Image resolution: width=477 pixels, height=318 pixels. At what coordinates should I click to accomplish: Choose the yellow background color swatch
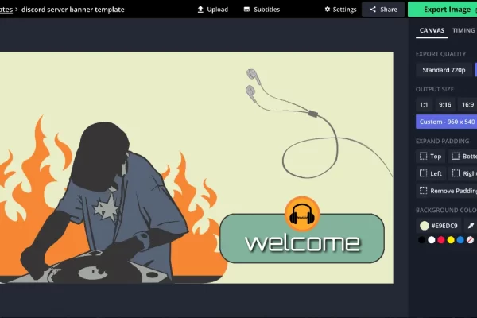(x=451, y=239)
